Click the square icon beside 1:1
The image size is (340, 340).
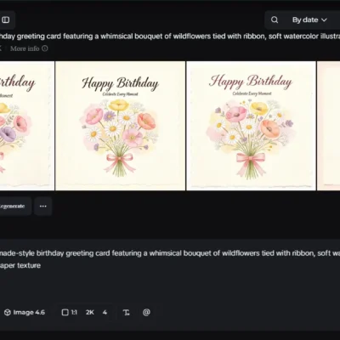click(65, 312)
